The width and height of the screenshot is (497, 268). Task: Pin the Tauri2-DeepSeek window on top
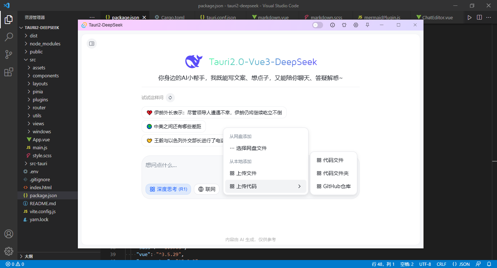click(367, 25)
